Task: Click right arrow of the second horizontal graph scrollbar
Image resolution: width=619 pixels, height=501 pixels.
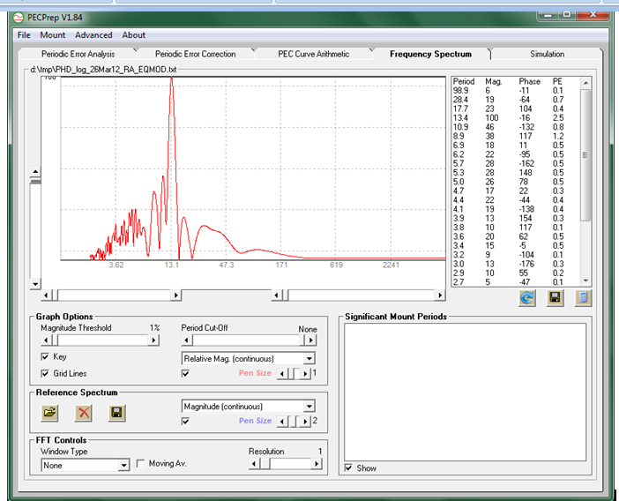Action: 440,295
